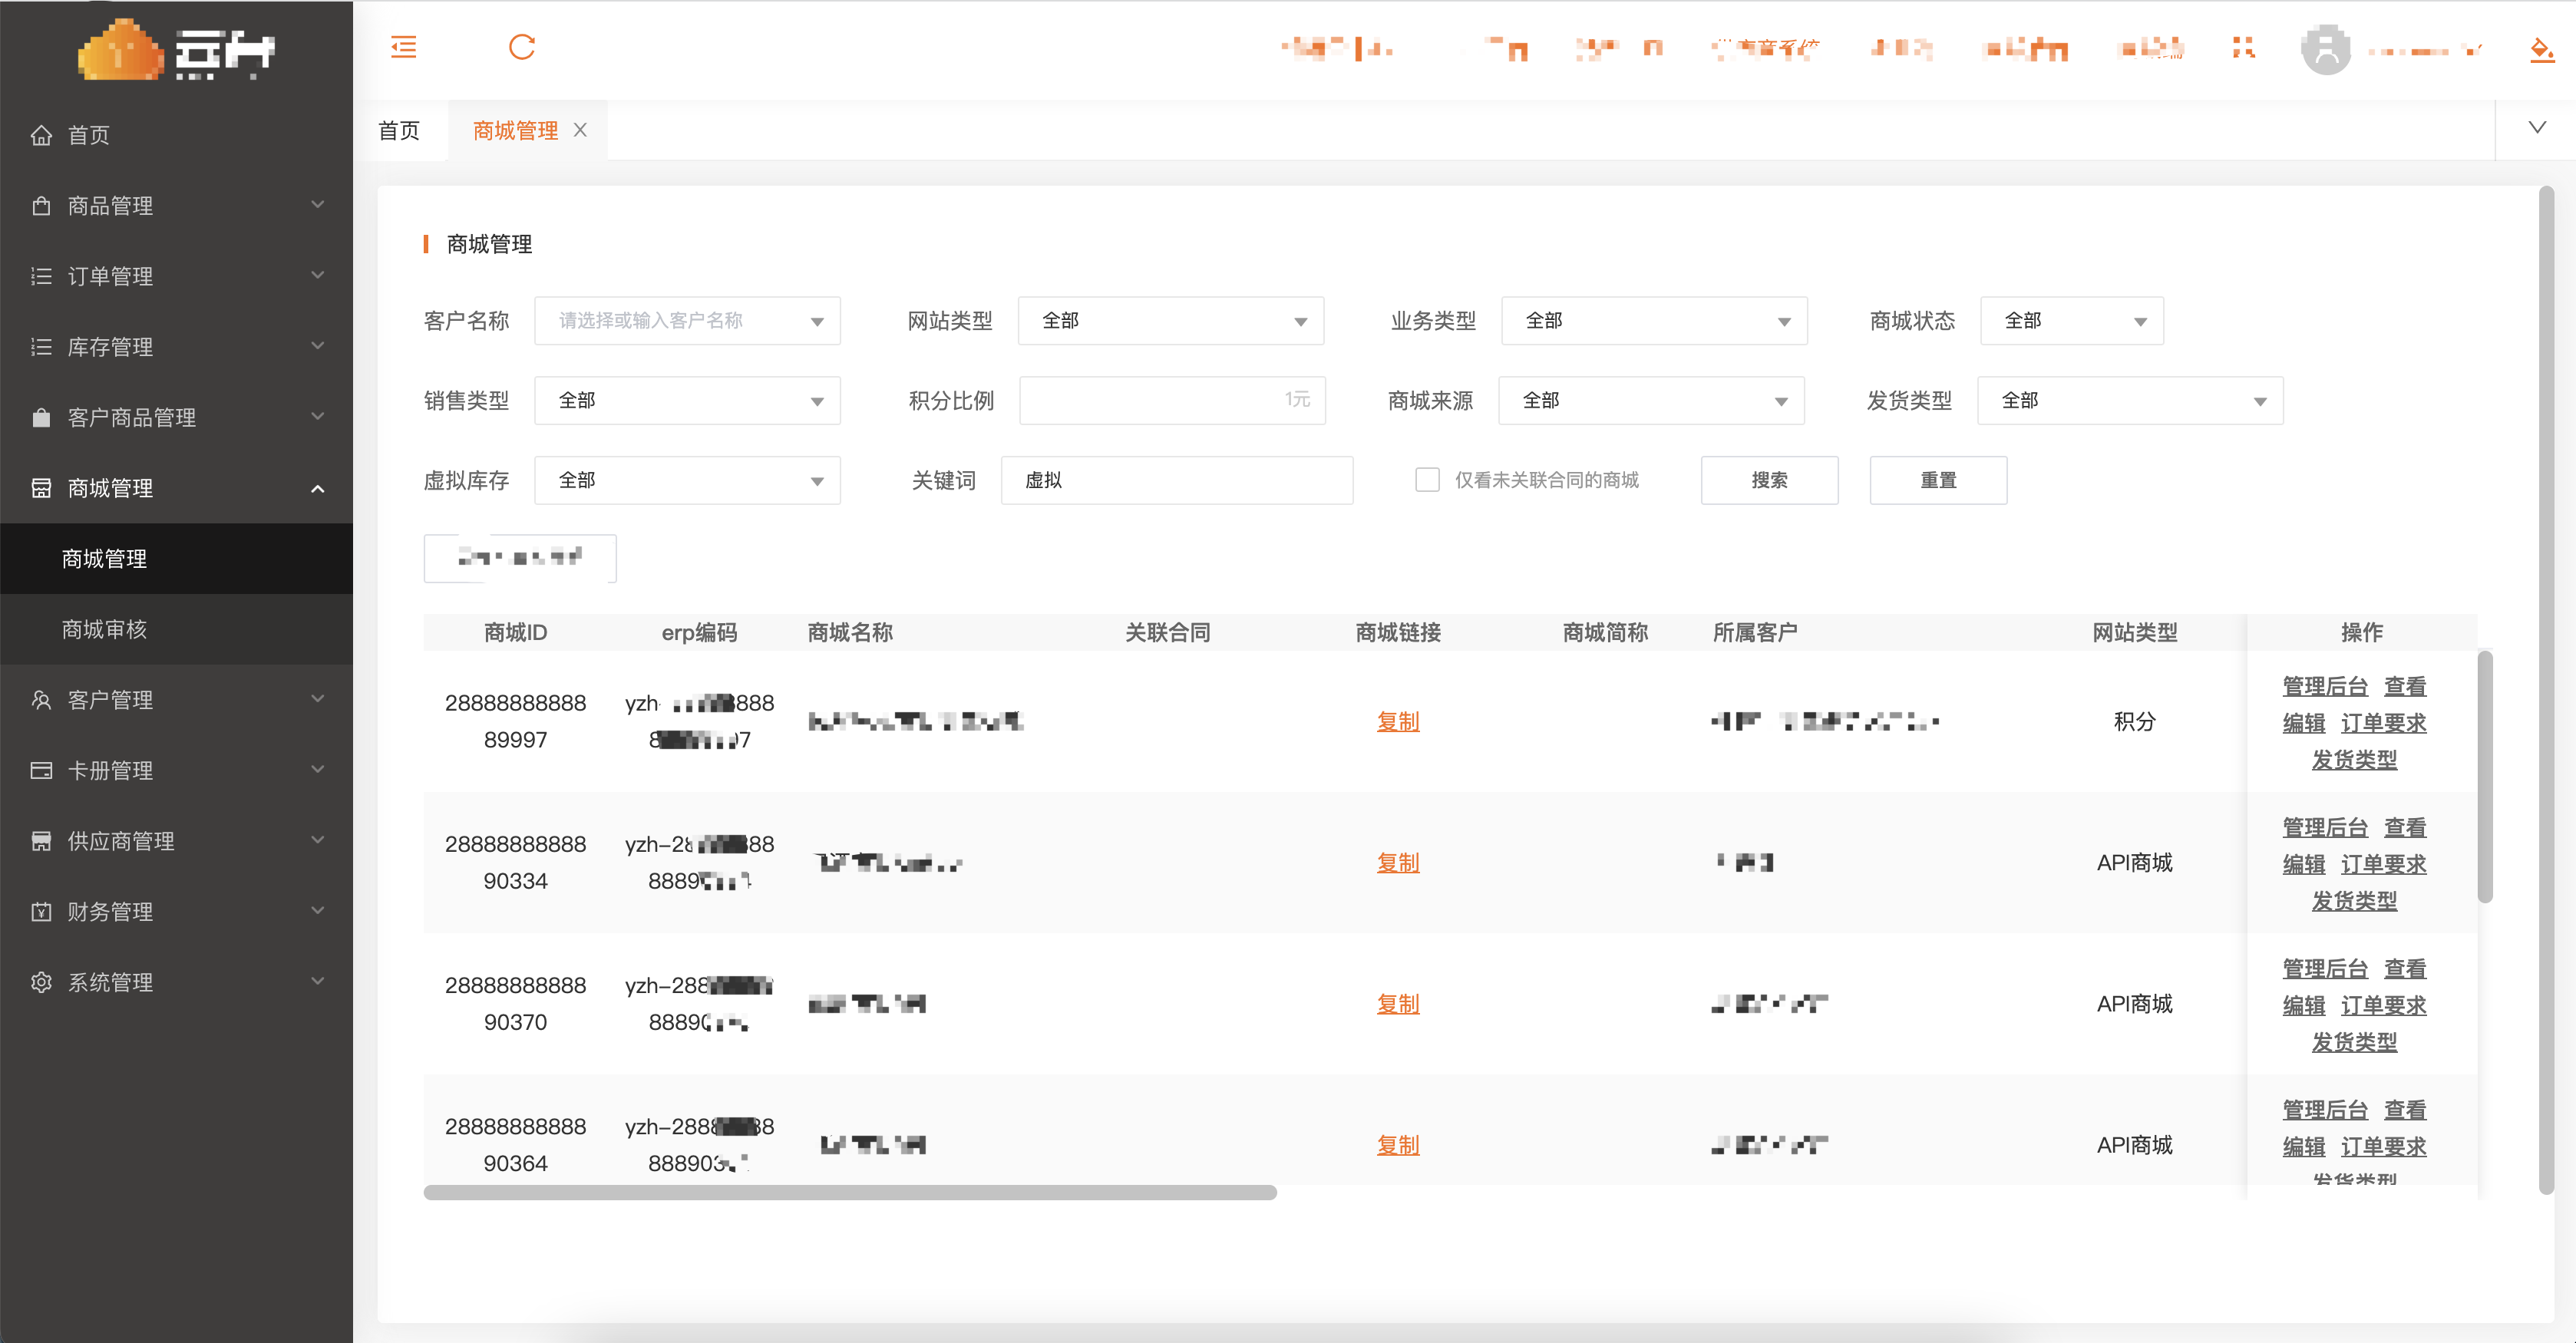Click the 搜索 button
This screenshot has width=2576, height=1343.
(1769, 480)
